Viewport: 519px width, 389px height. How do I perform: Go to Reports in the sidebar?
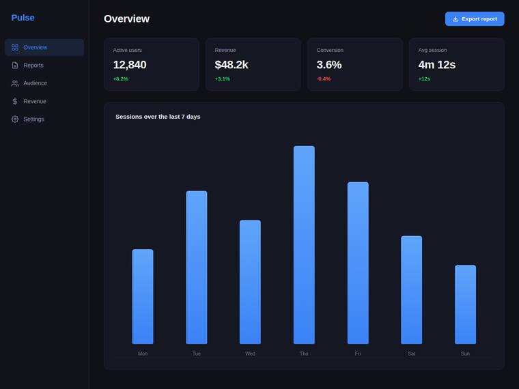(44, 66)
